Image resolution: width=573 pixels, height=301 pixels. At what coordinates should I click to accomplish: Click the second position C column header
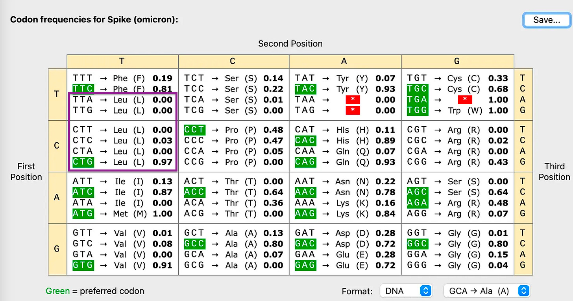coord(234,61)
